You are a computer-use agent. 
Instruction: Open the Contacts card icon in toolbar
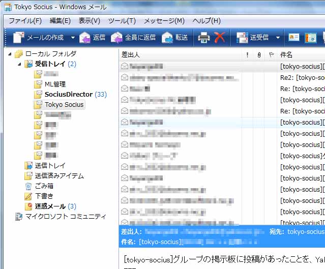point(293,38)
